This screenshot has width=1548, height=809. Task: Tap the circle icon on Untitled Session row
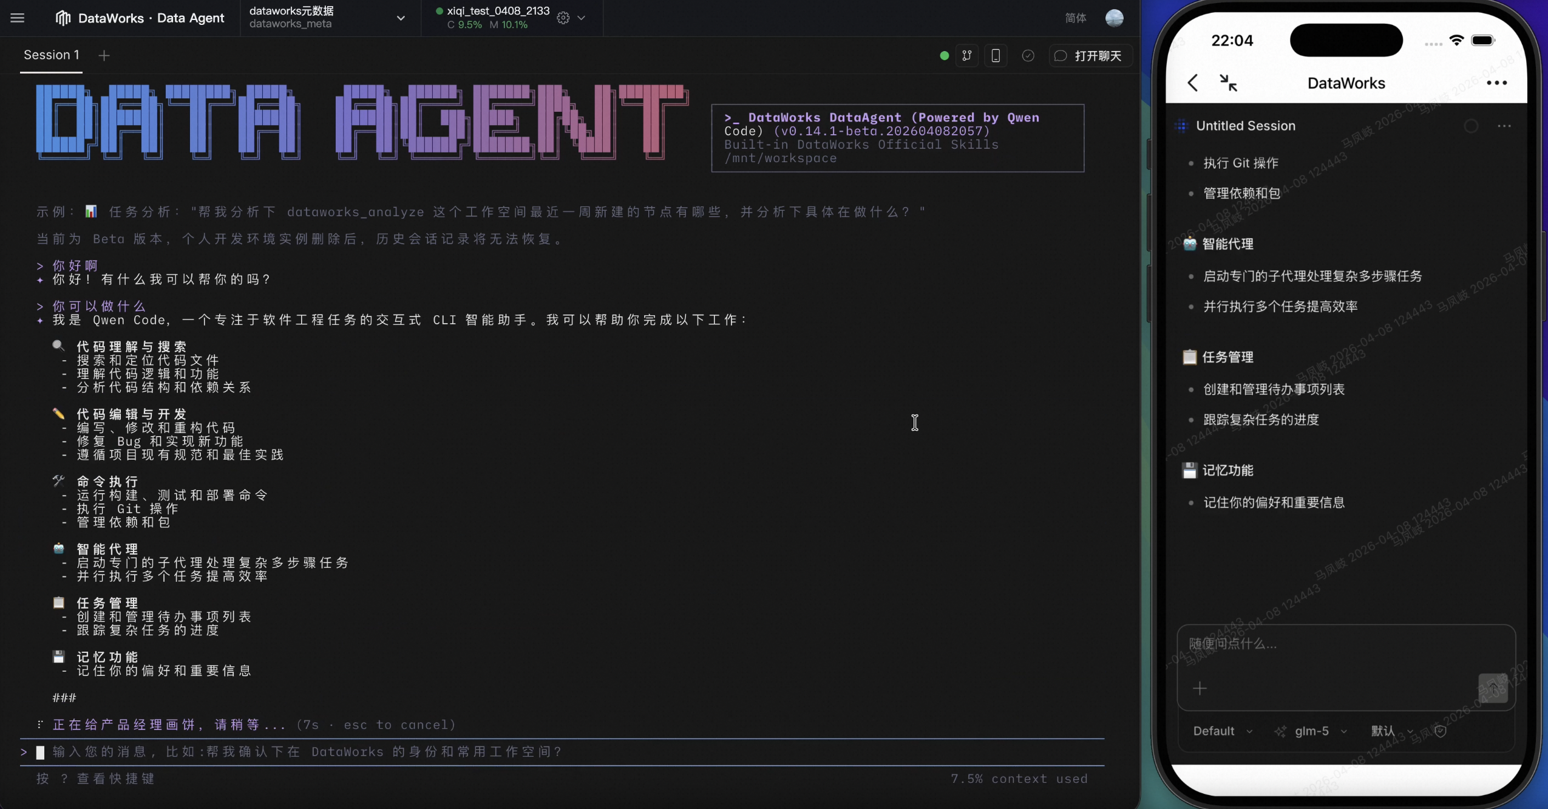point(1471,126)
